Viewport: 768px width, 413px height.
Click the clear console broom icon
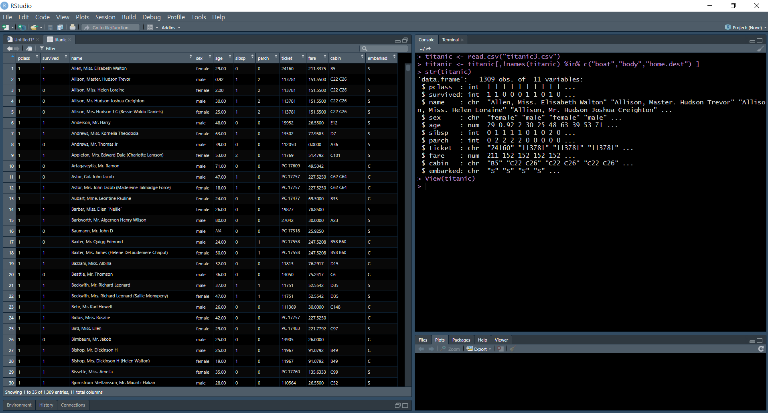[x=760, y=49]
